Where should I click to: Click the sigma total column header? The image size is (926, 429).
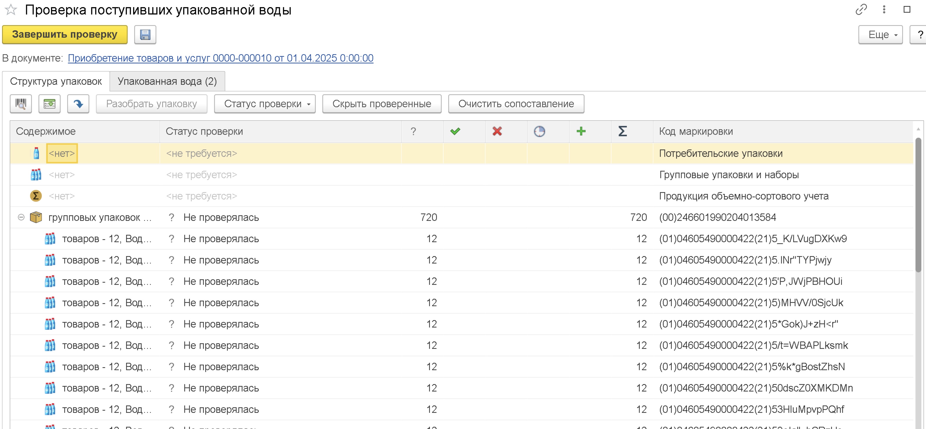[623, 132]
